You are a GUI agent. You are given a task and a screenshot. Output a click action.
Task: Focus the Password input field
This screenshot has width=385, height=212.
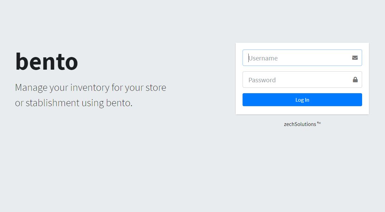click(x=302, y=80)
